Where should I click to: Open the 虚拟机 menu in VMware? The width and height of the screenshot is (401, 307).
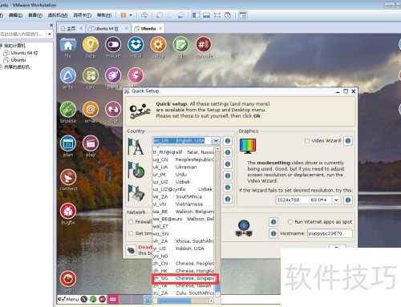58,15
